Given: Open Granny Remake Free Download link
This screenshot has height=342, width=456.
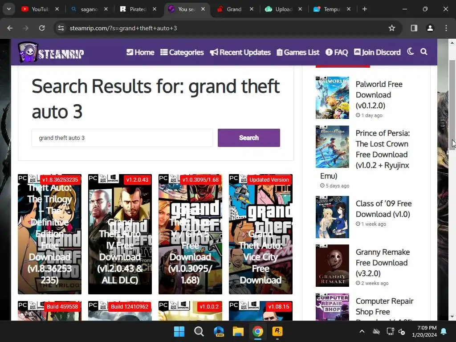Looking at the screenshot, I should pyautogui.click(x=383, y=263).
